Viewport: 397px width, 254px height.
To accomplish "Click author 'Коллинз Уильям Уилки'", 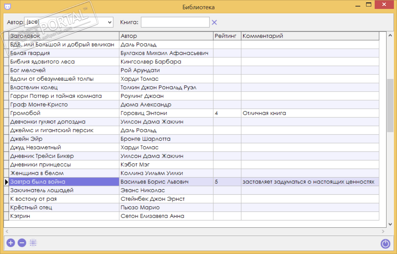I will click(166, 173).
